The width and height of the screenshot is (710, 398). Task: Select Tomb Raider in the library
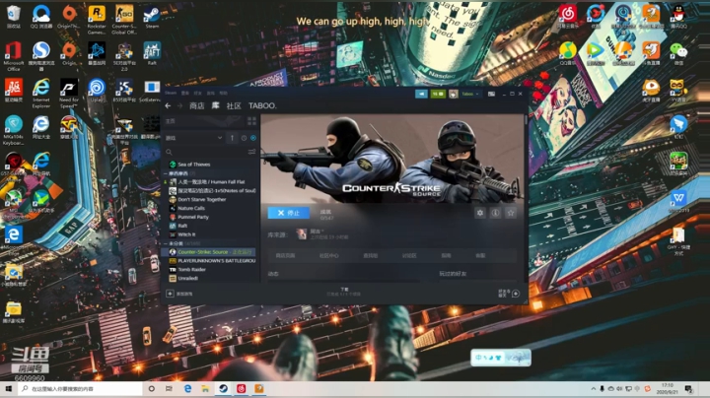(191, 270)
